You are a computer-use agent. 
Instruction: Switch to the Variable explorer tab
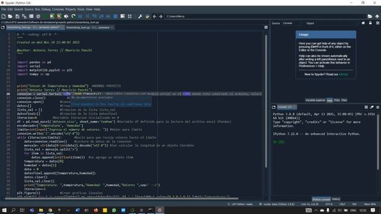(x=315, y=100)
